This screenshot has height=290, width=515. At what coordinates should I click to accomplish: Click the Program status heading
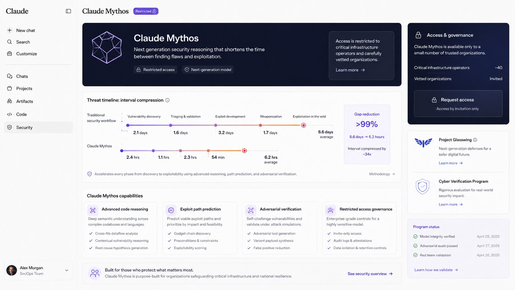426,227
